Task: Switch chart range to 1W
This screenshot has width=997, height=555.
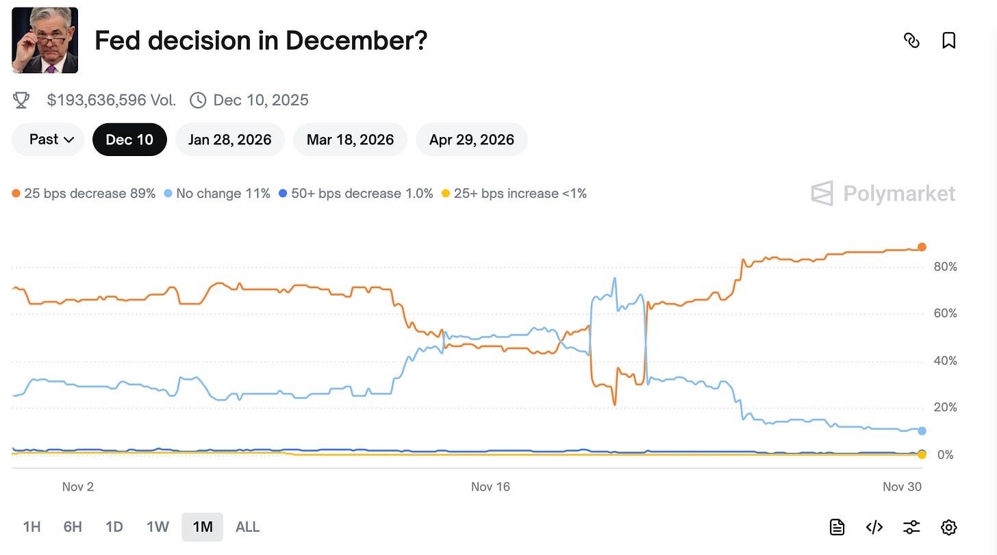Action: tap(157, 526)
